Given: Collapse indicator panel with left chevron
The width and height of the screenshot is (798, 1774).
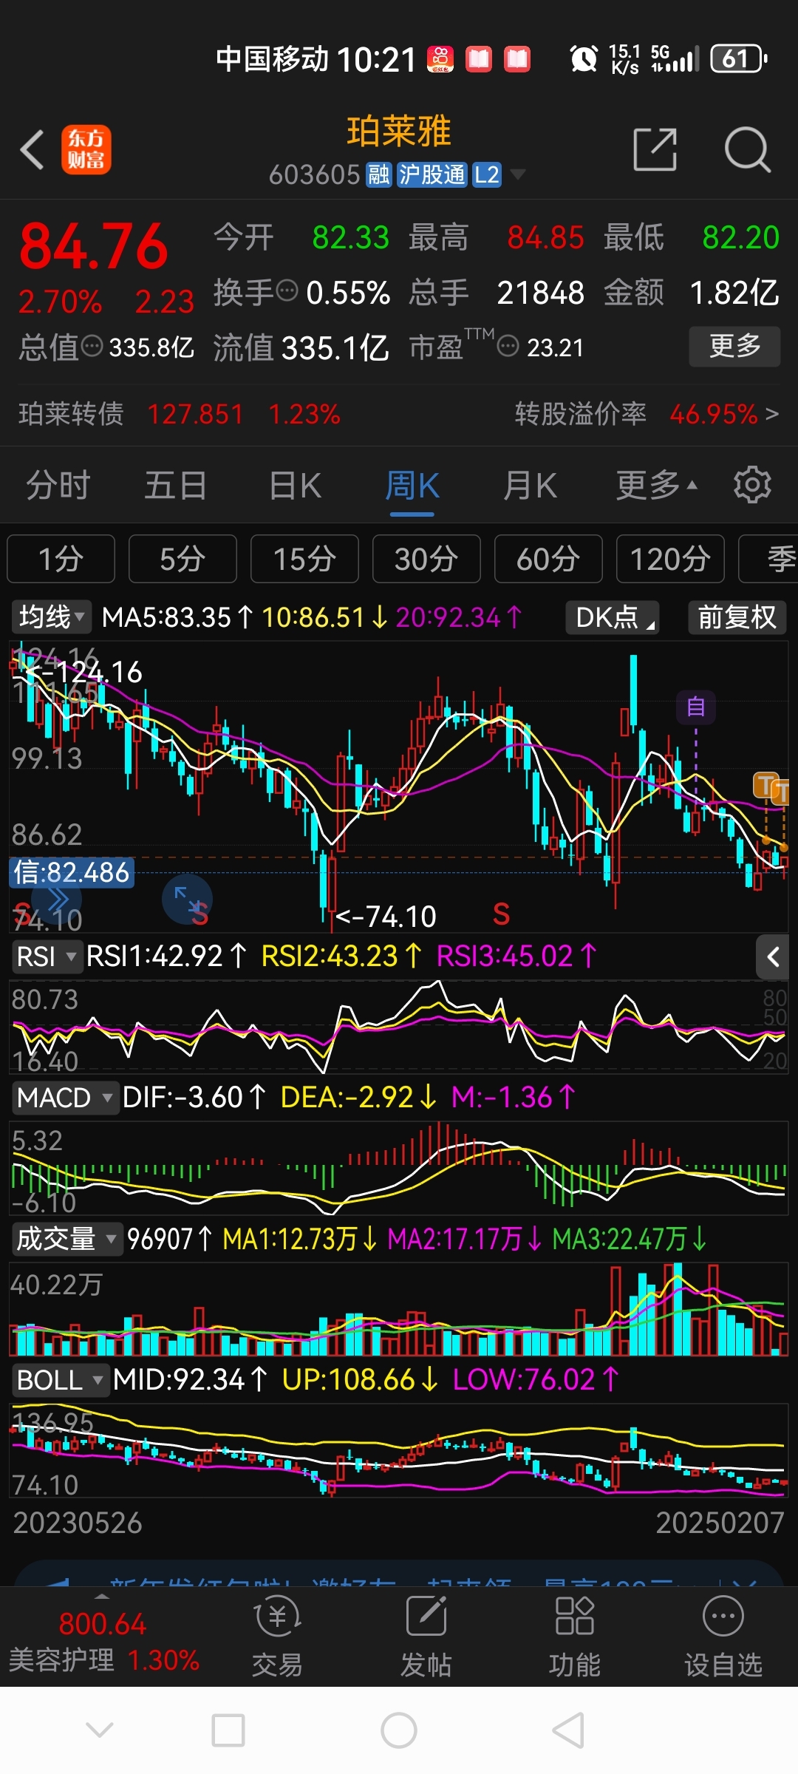Looking at the screenshot, I should pos(773,957).
